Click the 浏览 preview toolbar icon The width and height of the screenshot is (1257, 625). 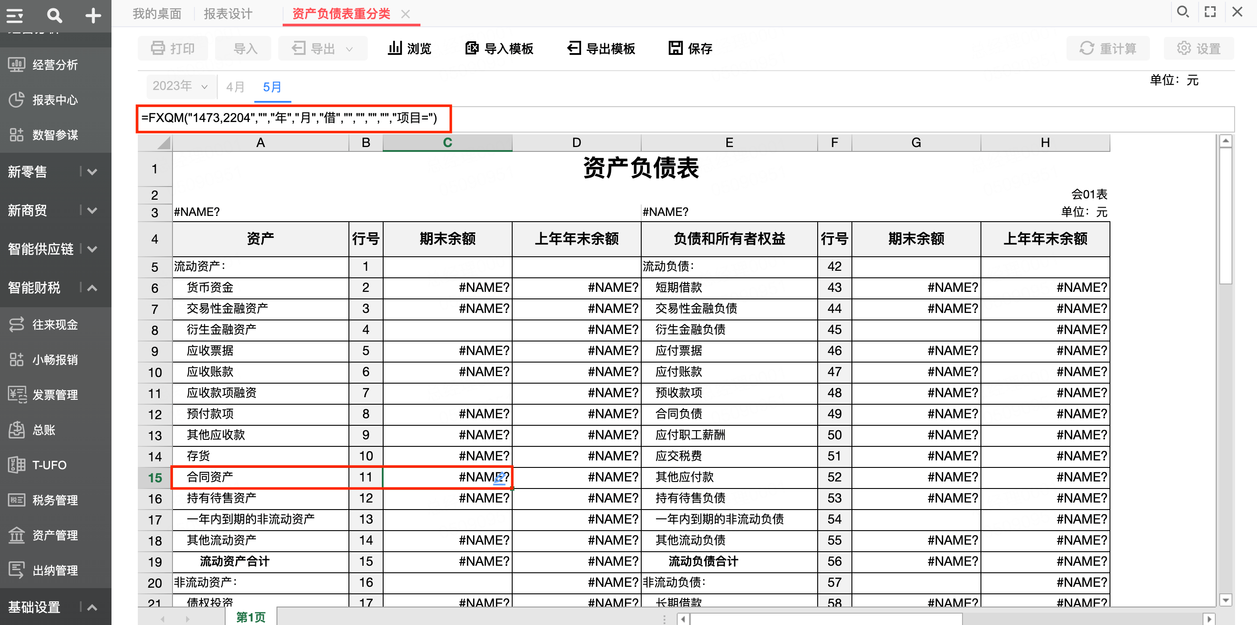pos(409,48)
